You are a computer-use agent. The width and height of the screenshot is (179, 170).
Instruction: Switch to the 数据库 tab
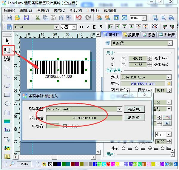131,35
